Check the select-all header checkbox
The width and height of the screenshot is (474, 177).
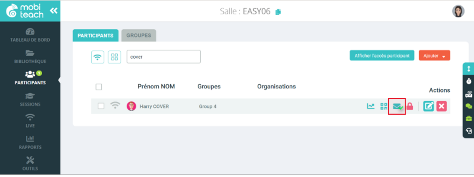tap(99, 87)
